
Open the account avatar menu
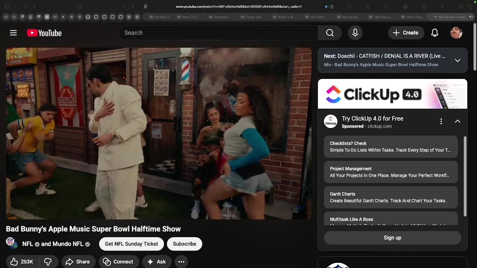pyautogui.click(x=457, y=33)
